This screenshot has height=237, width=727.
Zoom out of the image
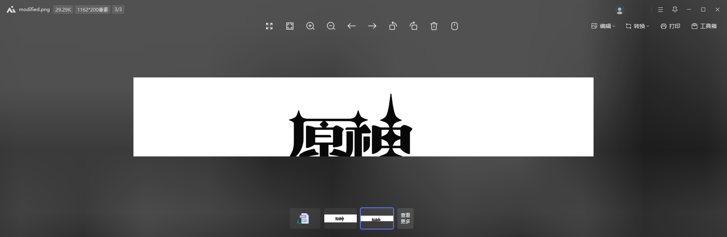(331, 26)
